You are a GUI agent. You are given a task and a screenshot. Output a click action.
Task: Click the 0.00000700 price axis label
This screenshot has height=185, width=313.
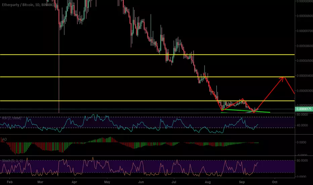(305, 31)
